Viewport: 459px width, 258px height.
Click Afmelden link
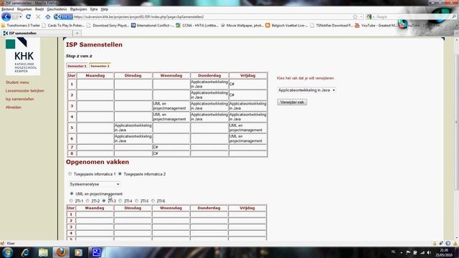[14, 107]
